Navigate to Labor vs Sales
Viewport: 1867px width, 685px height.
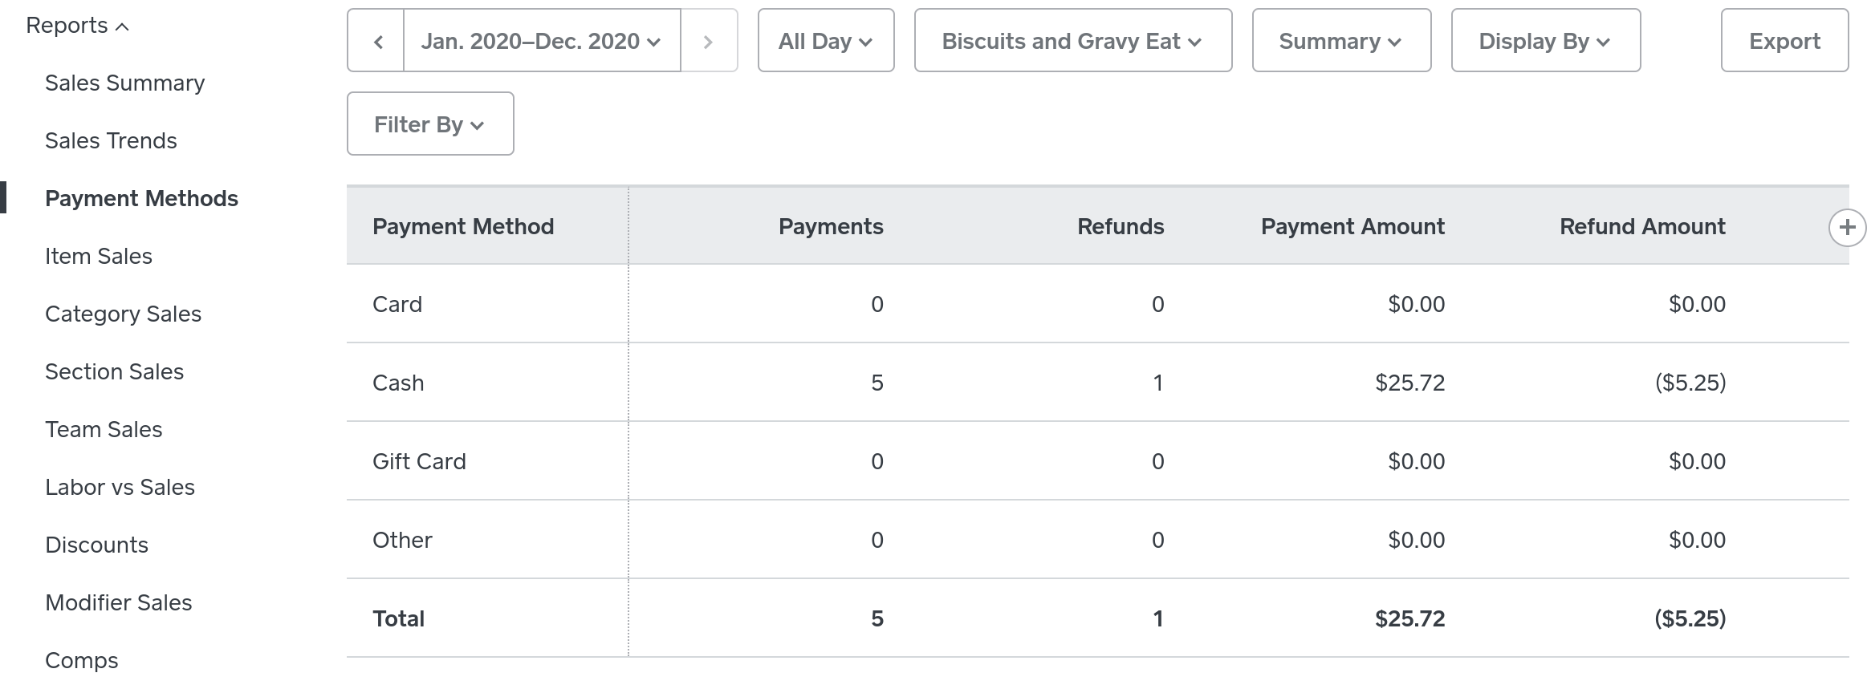(x=120, y=487)
